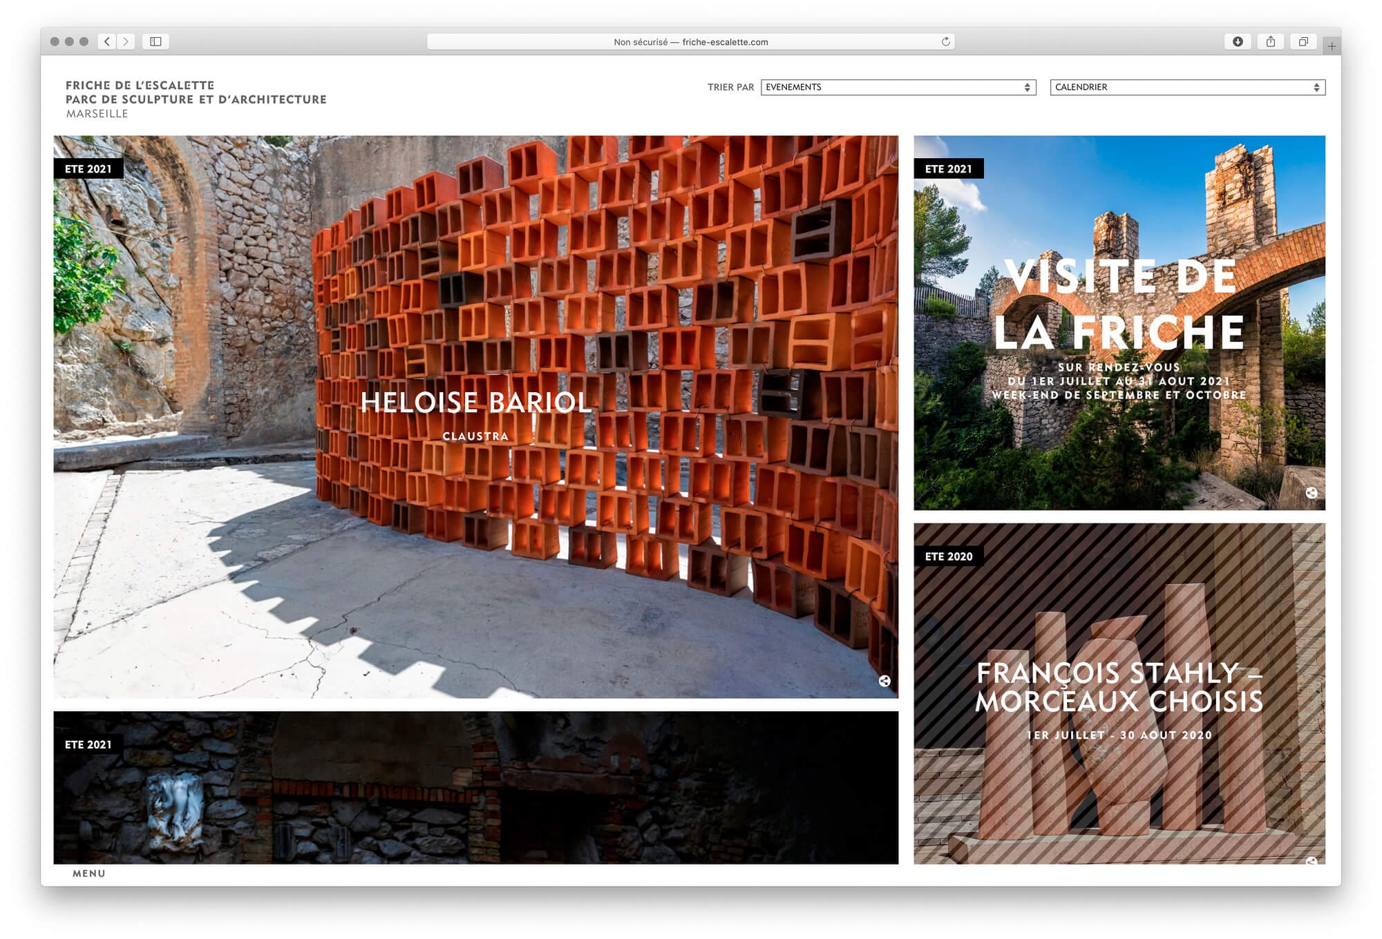1382x939 pixels.
Task: Open the Safari downloads button
Action: (x=1238, y=41)
